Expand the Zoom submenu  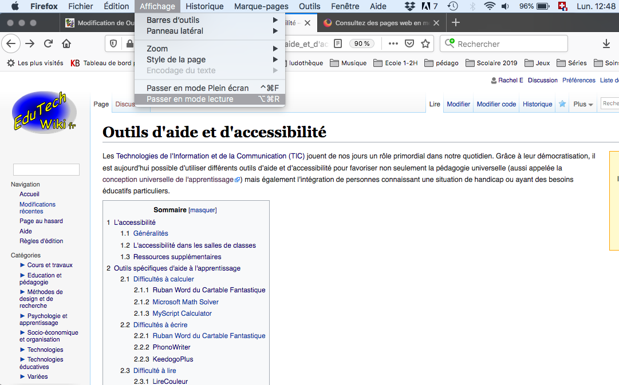coord(210,49)
